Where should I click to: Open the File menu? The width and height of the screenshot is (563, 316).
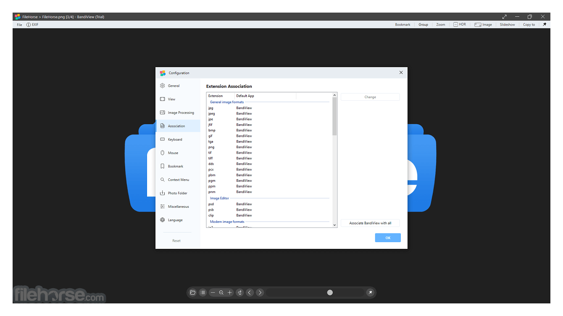[x=19, y=25]
